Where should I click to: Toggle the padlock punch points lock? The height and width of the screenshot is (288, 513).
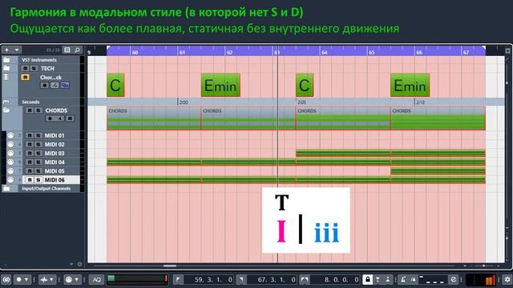[367, 279]
